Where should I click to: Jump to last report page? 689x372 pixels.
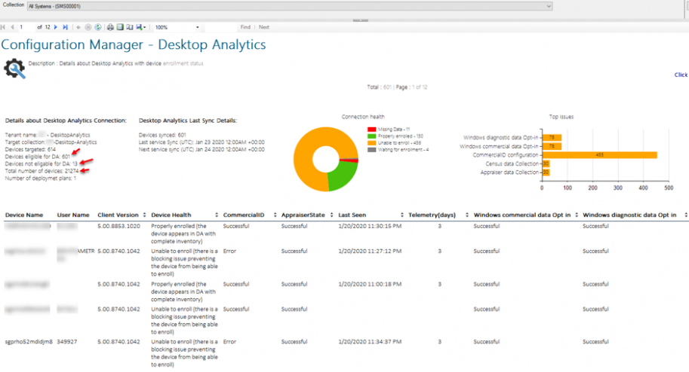click(x=65, y=27)
